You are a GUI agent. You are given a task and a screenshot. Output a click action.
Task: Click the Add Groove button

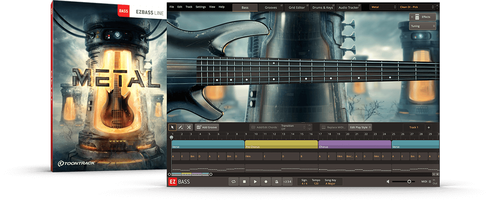click(207, 127)
